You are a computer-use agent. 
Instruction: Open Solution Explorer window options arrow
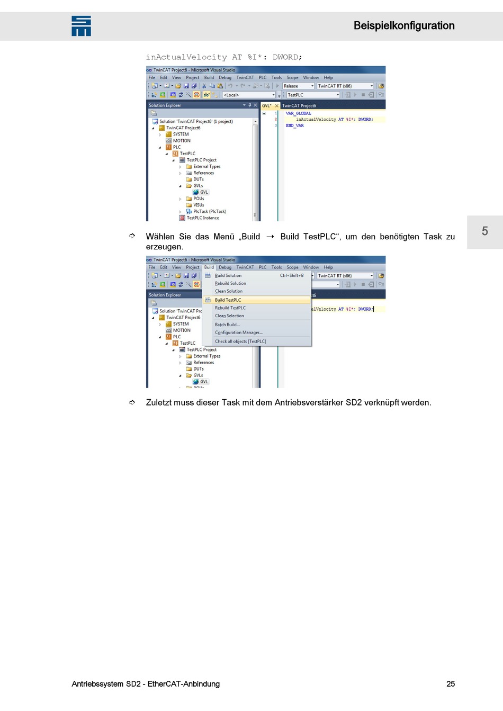point(244,105)
